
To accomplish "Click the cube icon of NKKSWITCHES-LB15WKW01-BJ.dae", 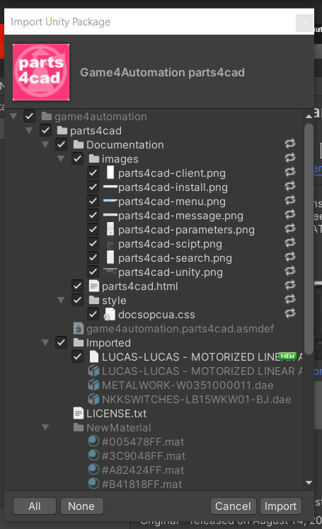I will [93, 399].
